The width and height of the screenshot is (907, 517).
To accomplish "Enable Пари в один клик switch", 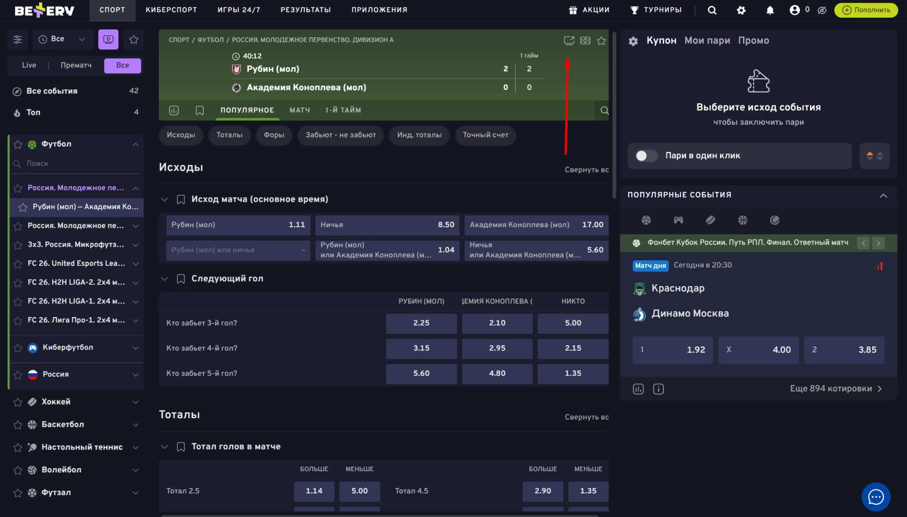I will [x=646, y=156].
